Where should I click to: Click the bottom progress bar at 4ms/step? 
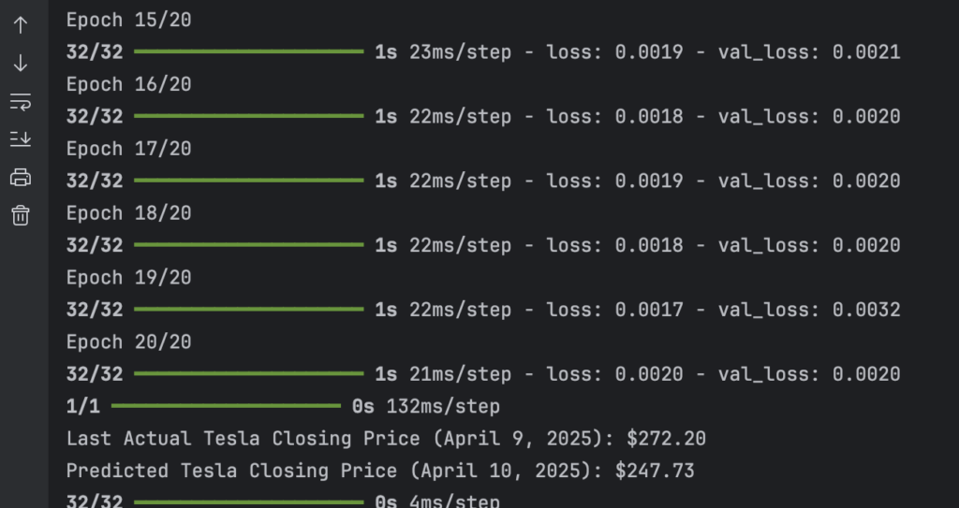tap(249, 502)
